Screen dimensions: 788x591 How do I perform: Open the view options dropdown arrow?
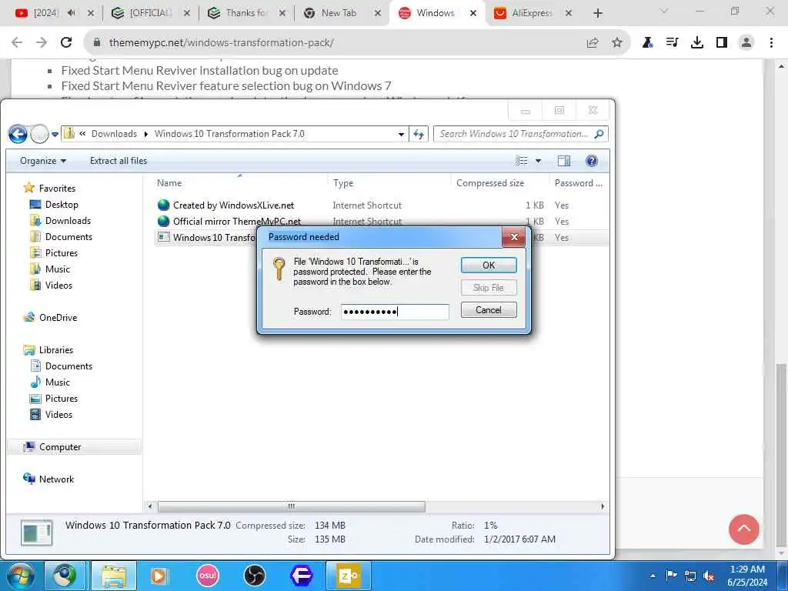tap(538, 161)
